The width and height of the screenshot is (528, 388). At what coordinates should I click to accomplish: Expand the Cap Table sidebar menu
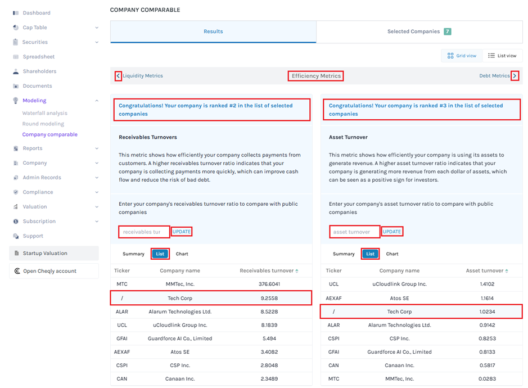tap(96, 28)
